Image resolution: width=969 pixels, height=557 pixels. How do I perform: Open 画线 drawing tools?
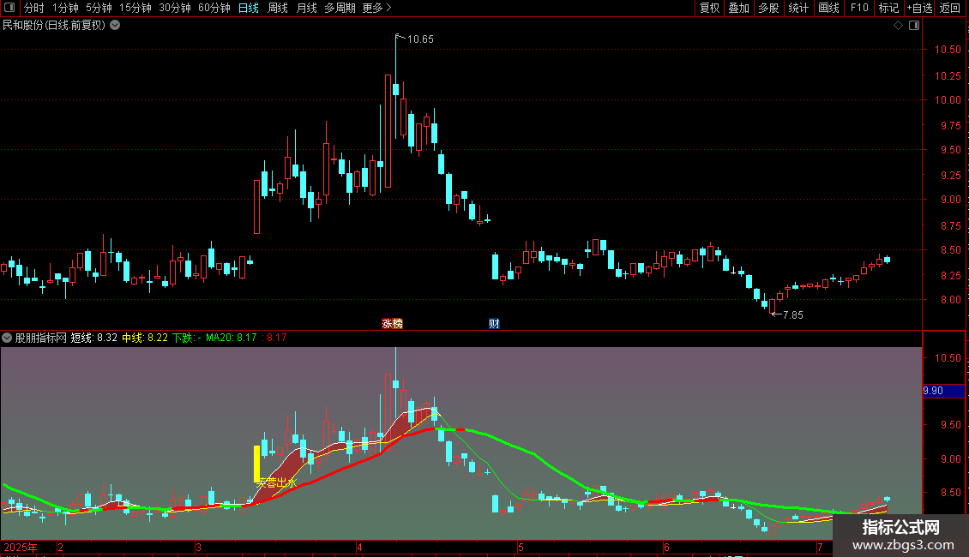(828, 8)
